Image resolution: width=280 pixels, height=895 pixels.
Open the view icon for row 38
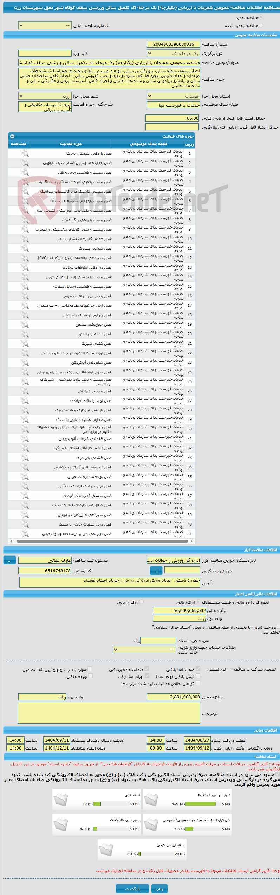click(24, 505)
